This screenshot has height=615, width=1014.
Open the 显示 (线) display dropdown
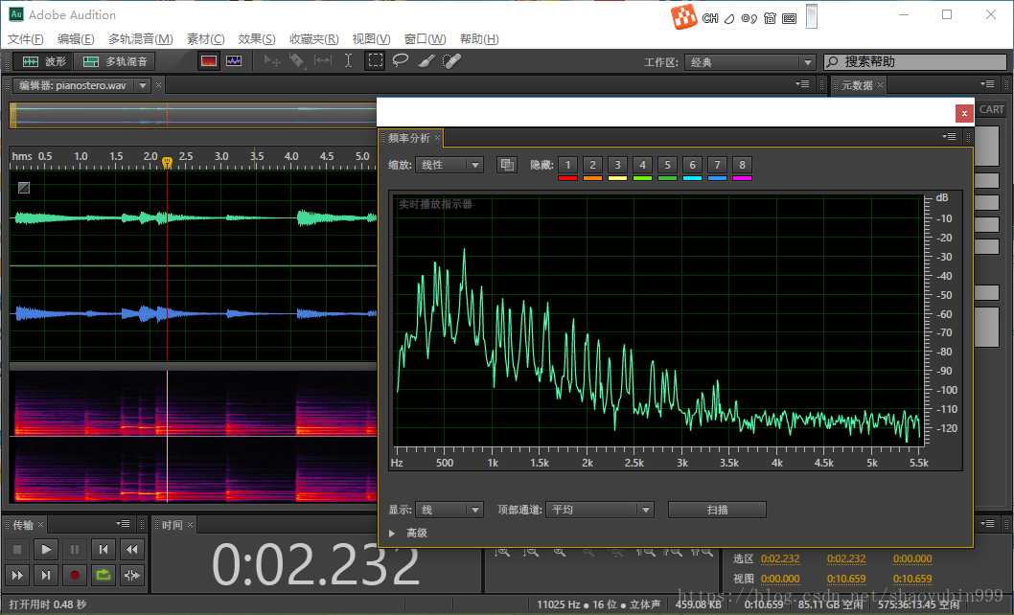[x=449, y=510]
